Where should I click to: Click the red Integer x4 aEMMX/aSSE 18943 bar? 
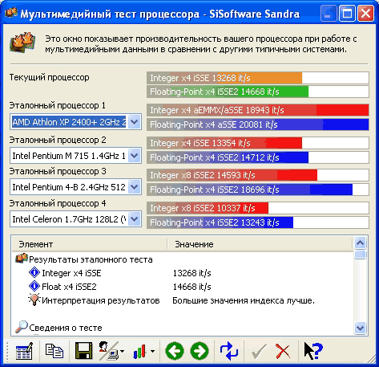point(258,110)
